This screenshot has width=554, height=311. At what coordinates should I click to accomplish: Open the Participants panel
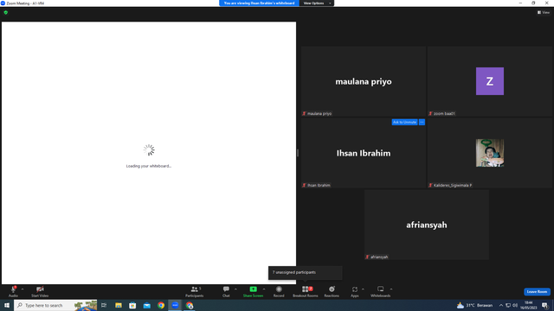(194, 291)
